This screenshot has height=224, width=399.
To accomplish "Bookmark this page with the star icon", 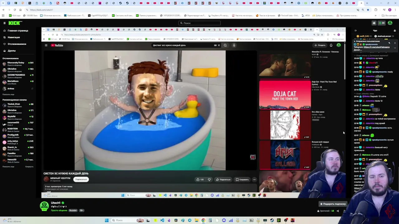I will coord(368,10).
